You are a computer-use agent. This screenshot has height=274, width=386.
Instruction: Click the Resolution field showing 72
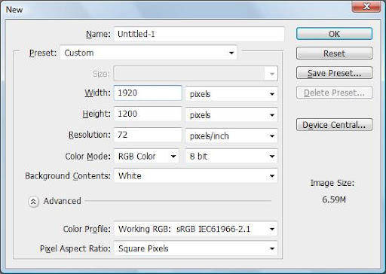[x=148, y=135]
